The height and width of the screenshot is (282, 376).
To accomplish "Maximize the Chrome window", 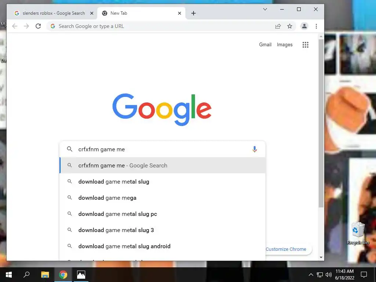I will point(299,9).
